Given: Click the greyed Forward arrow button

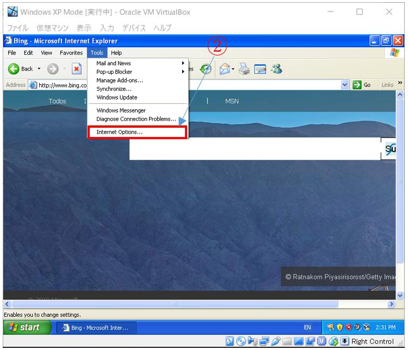Looking at the screenshot, I should point(53,69).
